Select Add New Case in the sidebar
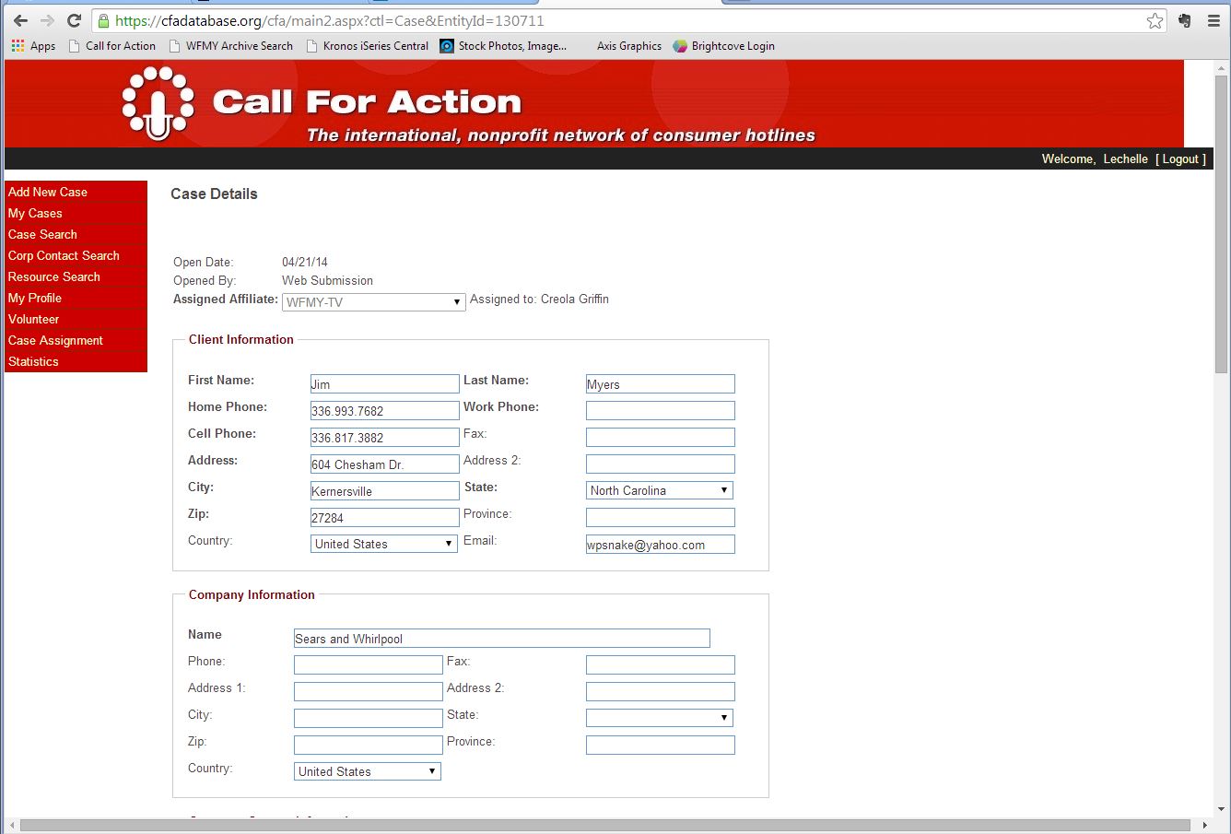This screenshot has width=1231, height=834. point(76,192)
